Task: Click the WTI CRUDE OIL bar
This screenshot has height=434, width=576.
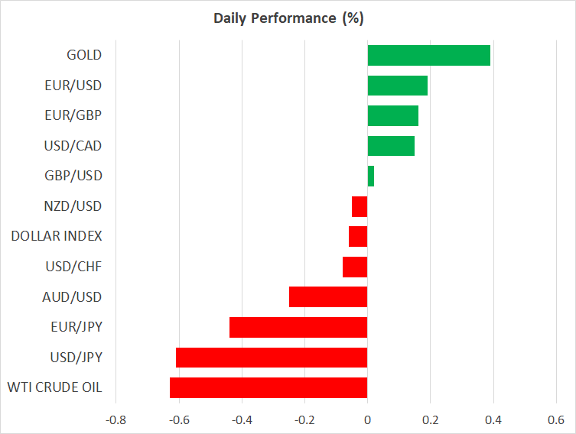Action: (268, 387)
